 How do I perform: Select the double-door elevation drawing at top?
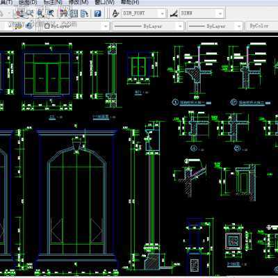point(47,74)
